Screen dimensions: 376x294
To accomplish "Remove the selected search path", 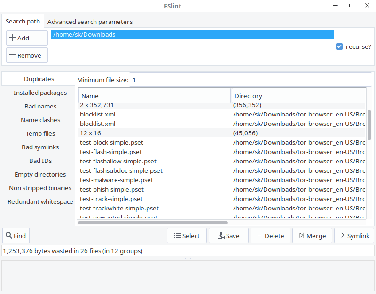I will click(27, 55).
